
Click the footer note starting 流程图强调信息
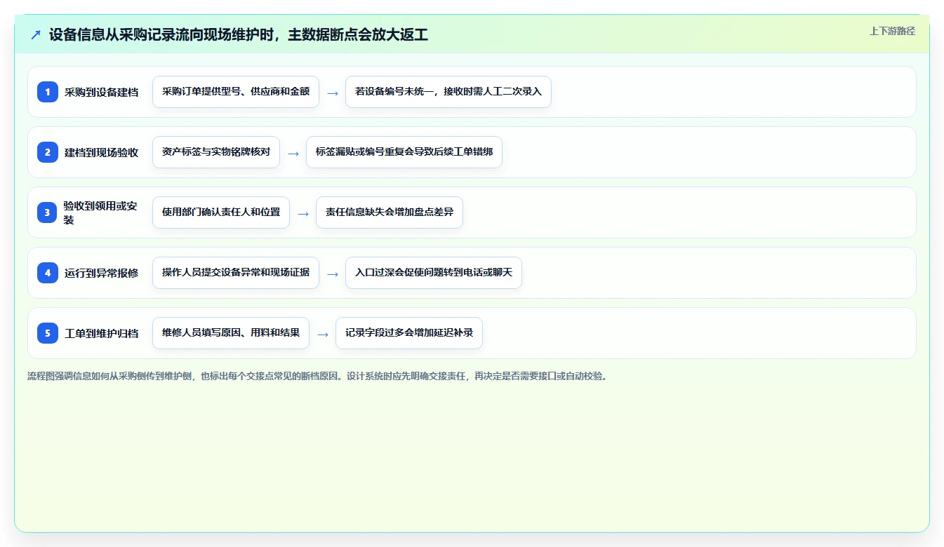tap(317, 376)
